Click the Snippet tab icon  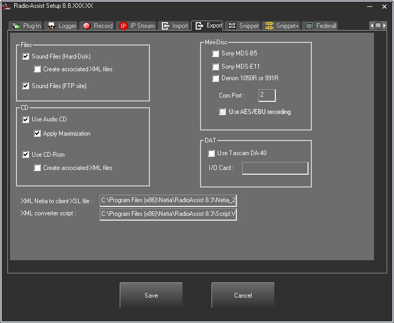click(232, 26)
